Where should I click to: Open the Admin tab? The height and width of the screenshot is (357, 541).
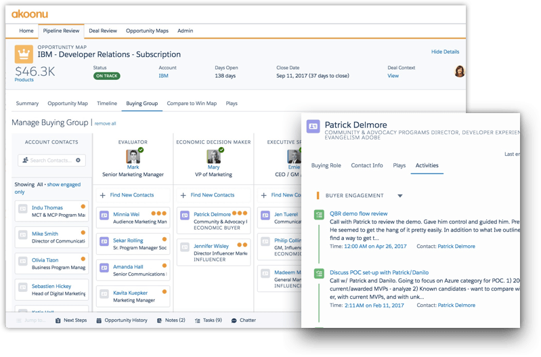[186, 30]
